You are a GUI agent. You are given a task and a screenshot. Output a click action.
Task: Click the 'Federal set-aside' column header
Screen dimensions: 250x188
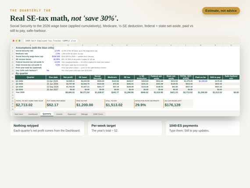click(157, 77)
